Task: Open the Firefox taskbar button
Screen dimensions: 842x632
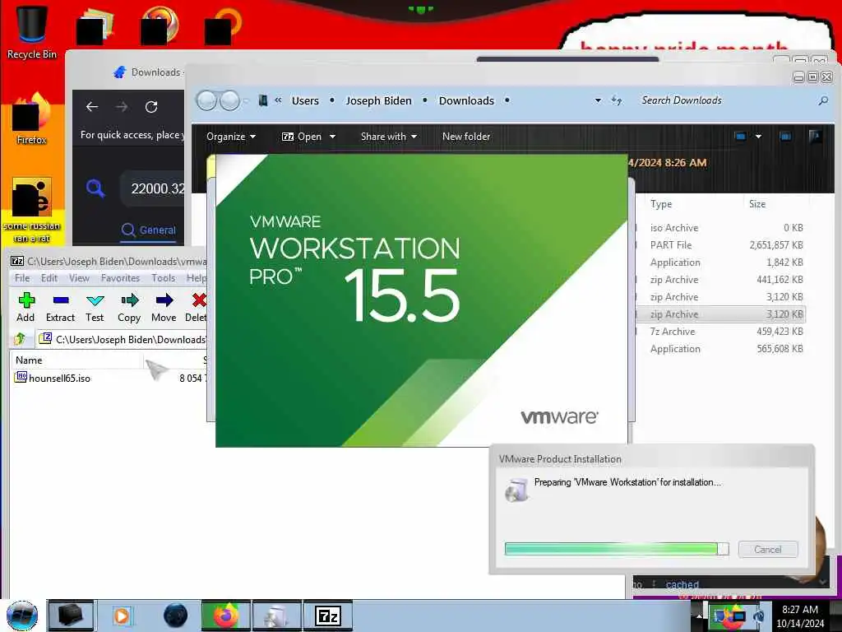Action: click(x=225, y=616)
